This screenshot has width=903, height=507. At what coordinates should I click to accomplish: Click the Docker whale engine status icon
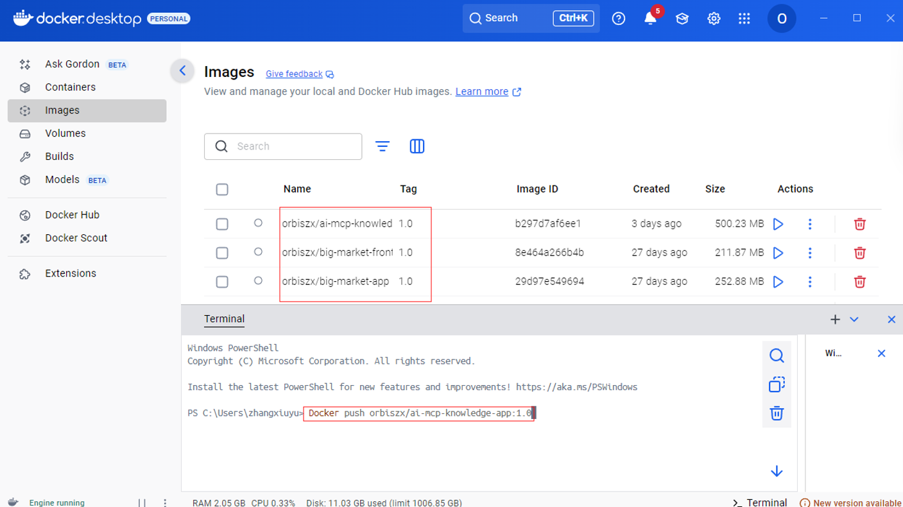pyautogui.click(x=12, y=503)
